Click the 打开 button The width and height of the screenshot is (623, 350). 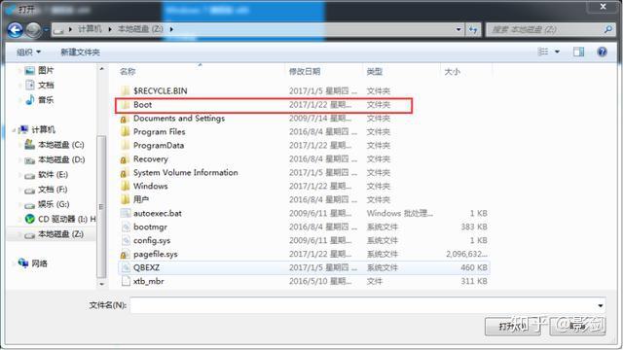tap(513, 327)
